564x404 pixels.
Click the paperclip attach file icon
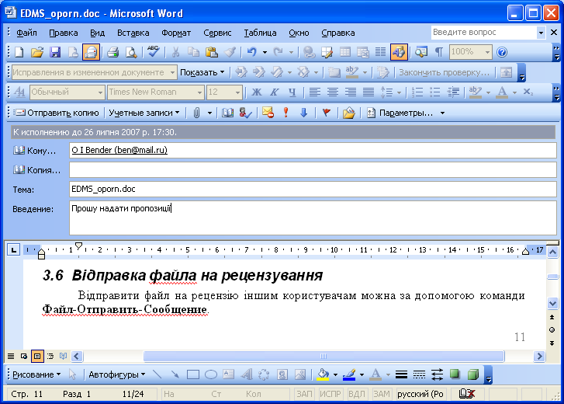196,113
